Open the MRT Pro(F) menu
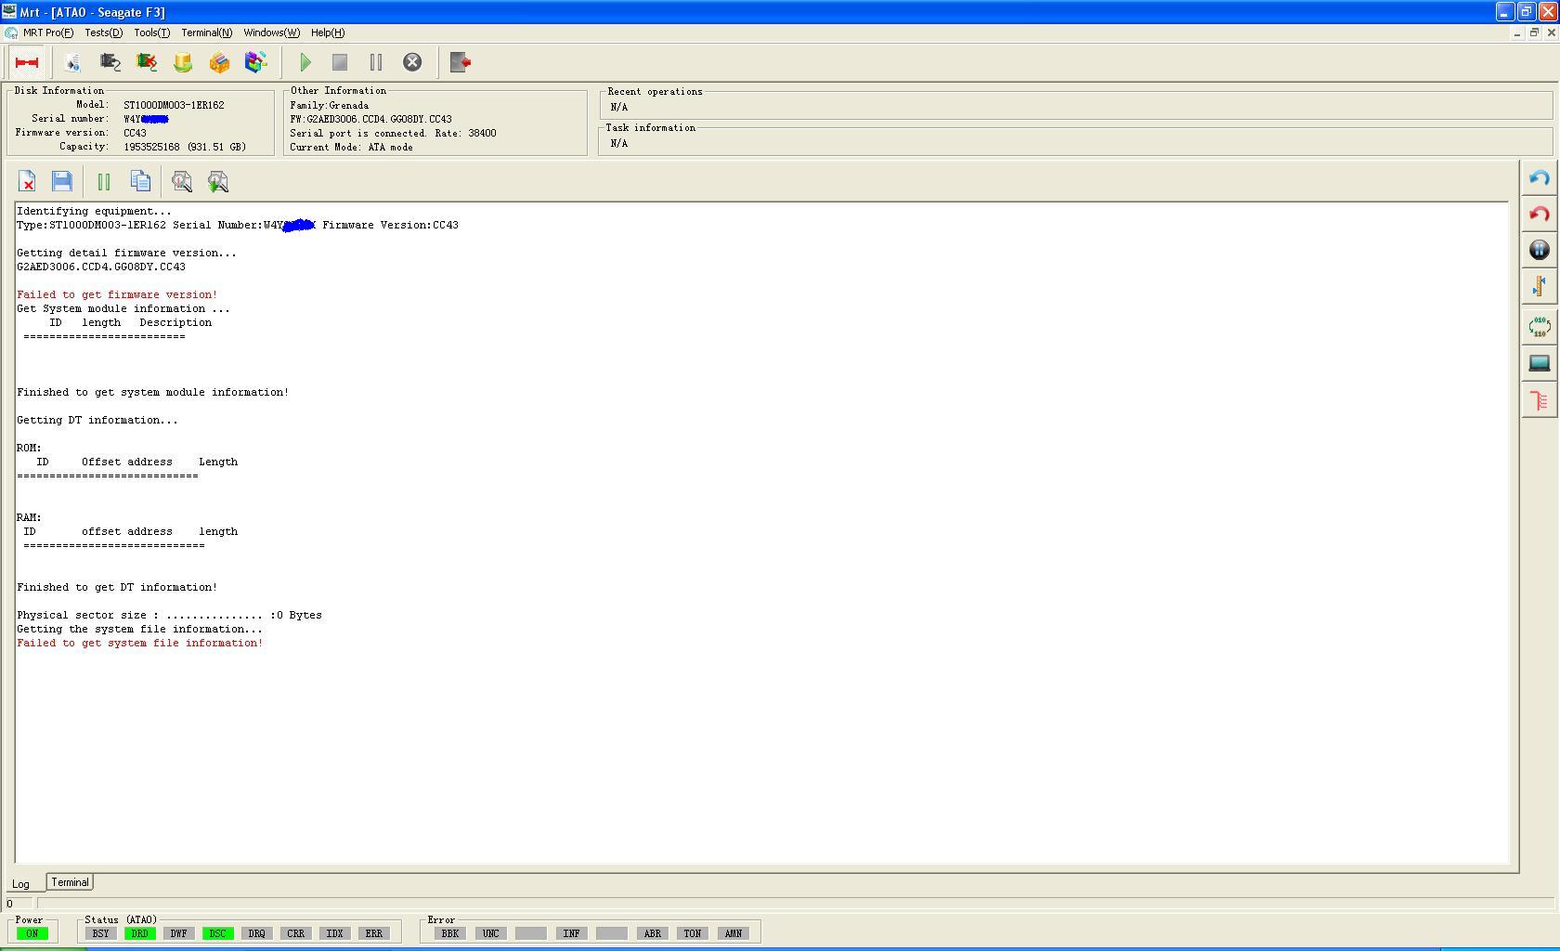Viewport: 1560px width, 951px height. pos(48,33)
